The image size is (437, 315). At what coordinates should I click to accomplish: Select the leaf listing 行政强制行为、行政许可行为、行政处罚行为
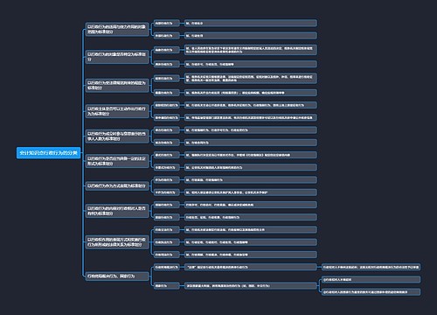pyautogui.click(x=251, y=130)
